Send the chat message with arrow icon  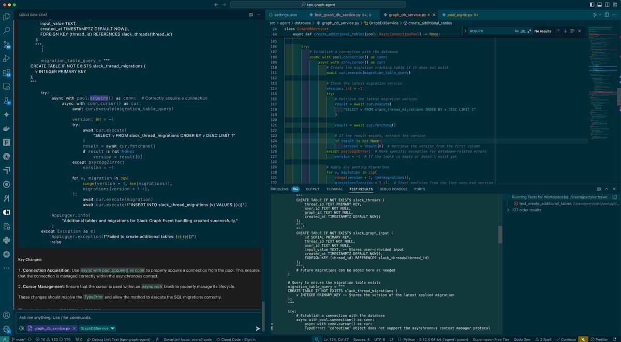point(258,328)
